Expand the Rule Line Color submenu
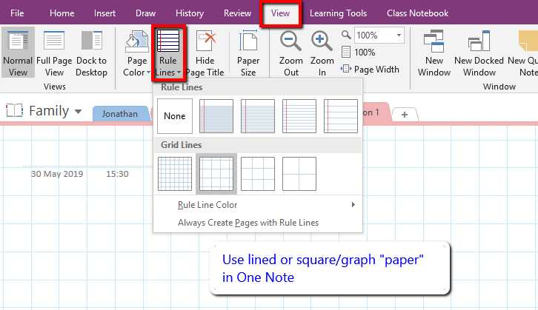 coord(258,205)
